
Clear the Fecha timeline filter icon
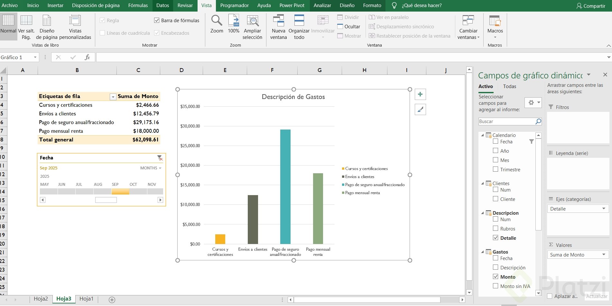point(160,158)
